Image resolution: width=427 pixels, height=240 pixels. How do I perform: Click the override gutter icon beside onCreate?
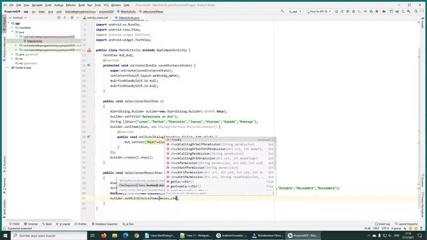click(89, 65)
